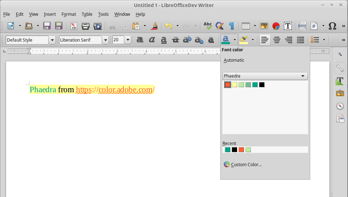Run the spelling check Abc icon
This screenshot has width=348, height=197.
point(208,26)
